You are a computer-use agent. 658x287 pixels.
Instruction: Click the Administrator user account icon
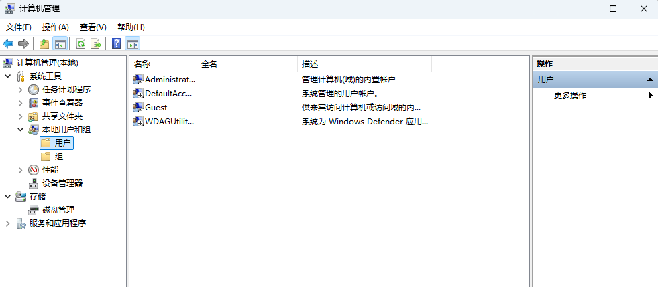[x=138, y=79]
